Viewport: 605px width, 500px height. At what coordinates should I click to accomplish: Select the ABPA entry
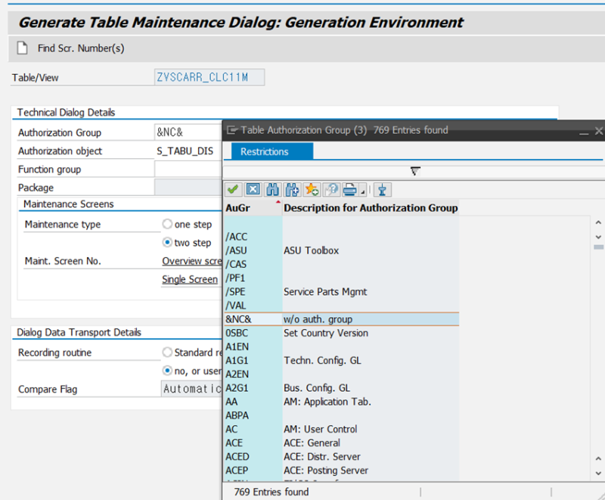pyautogui.click(x=342, y=415)
